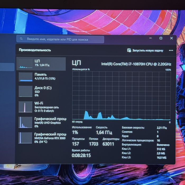Click the new task icon beside 'Запустить новую задачу'
The width and height of the screenshot is (185, 185).
click(x=129, y=50)
